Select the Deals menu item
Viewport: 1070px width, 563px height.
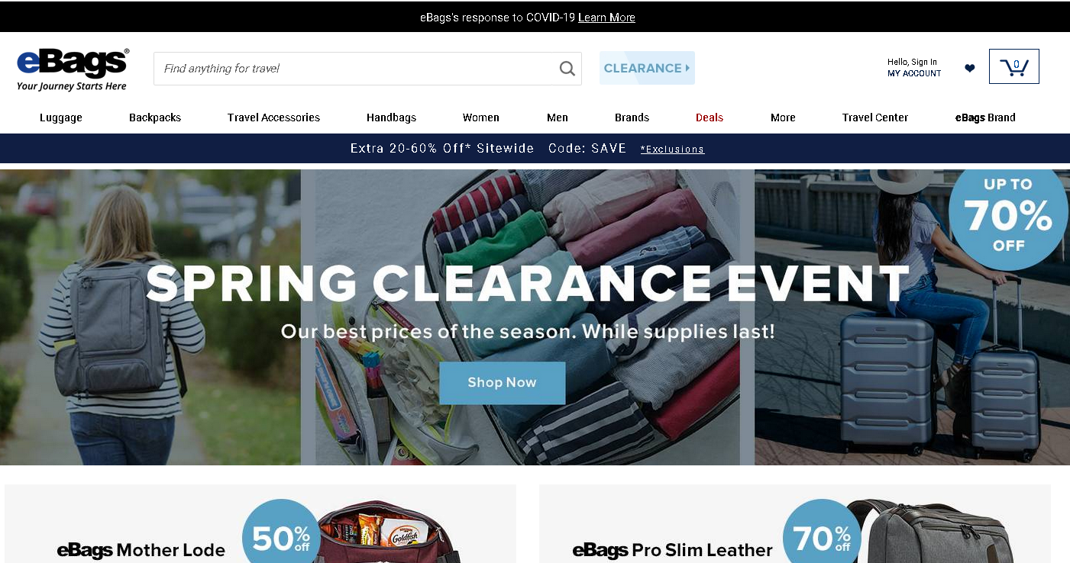710,117
